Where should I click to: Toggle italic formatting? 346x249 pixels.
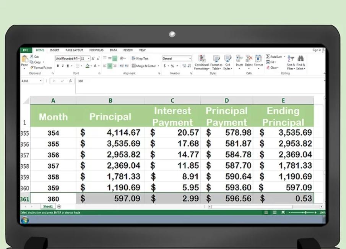[x=63, y=66]
